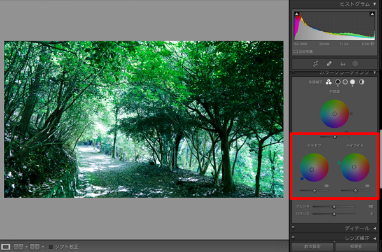Open the Masking tool
The height and width of the screenshot is (252, 382).
tap(355, 64)
